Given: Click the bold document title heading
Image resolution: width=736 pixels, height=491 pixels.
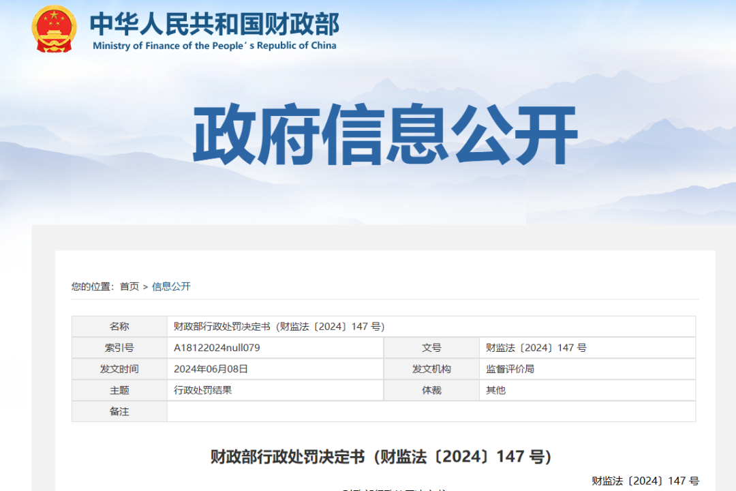Looking at the screenshot, I should (380, 456).
